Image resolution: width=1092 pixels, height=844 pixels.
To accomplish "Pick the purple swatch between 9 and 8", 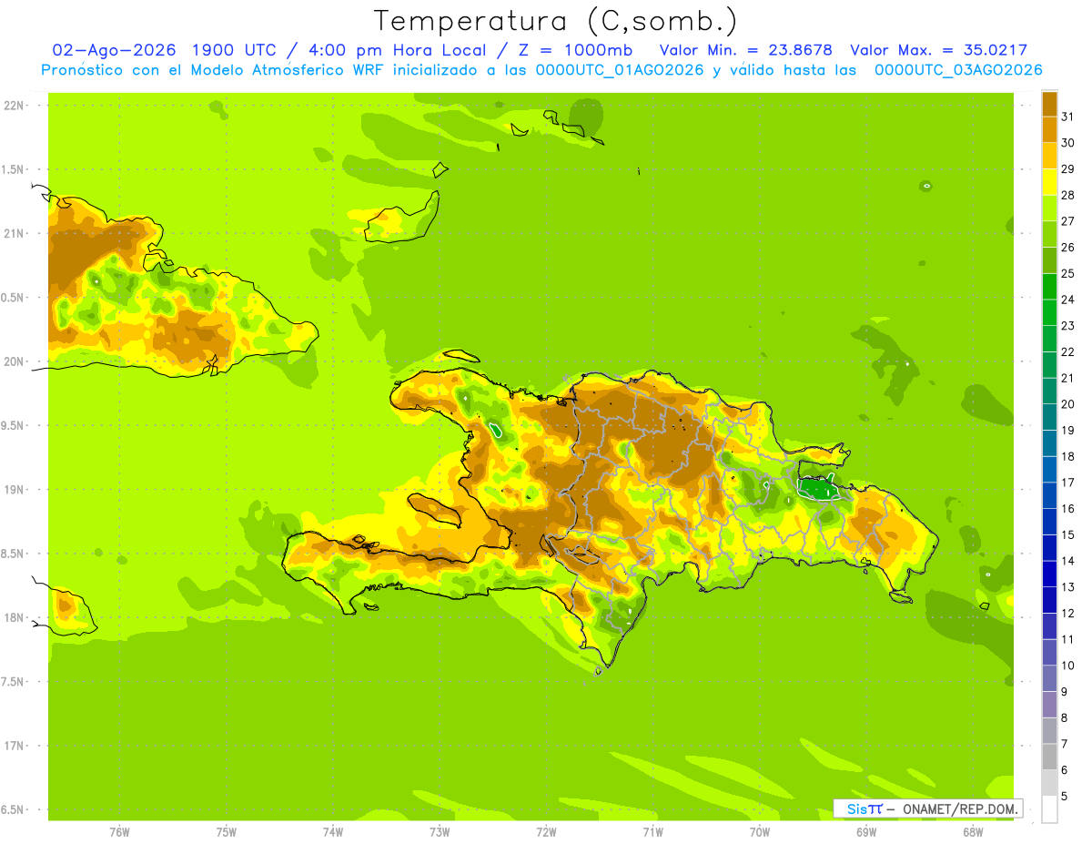I will pyautogui.click(x=1049, y=705).
